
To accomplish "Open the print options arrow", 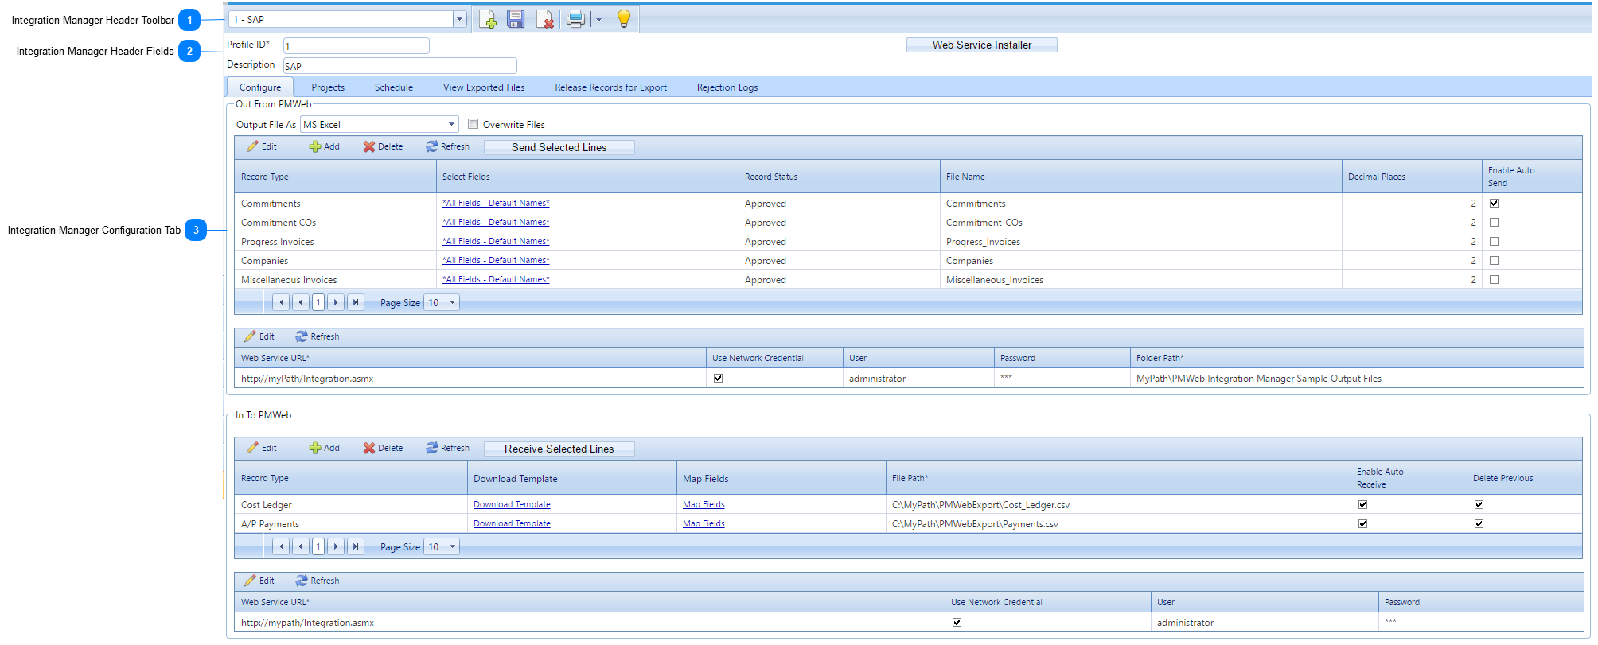I will coord(598,20).
